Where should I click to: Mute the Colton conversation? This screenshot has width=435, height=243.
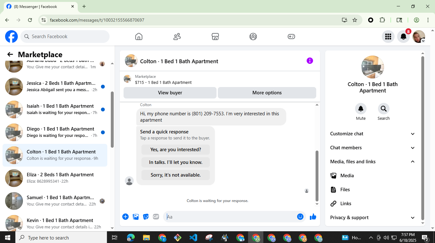361,109
